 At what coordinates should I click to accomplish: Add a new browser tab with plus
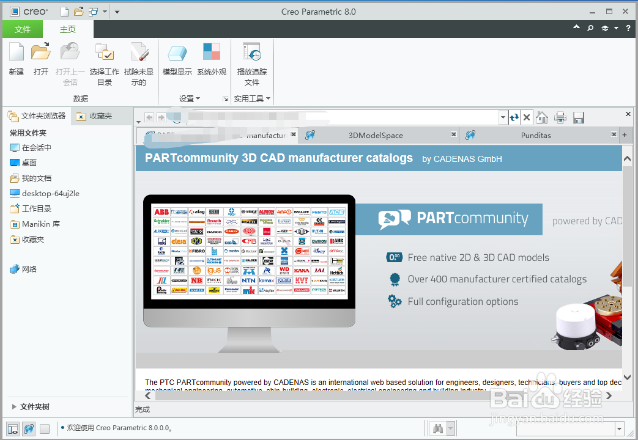click(x=625, y=134)
